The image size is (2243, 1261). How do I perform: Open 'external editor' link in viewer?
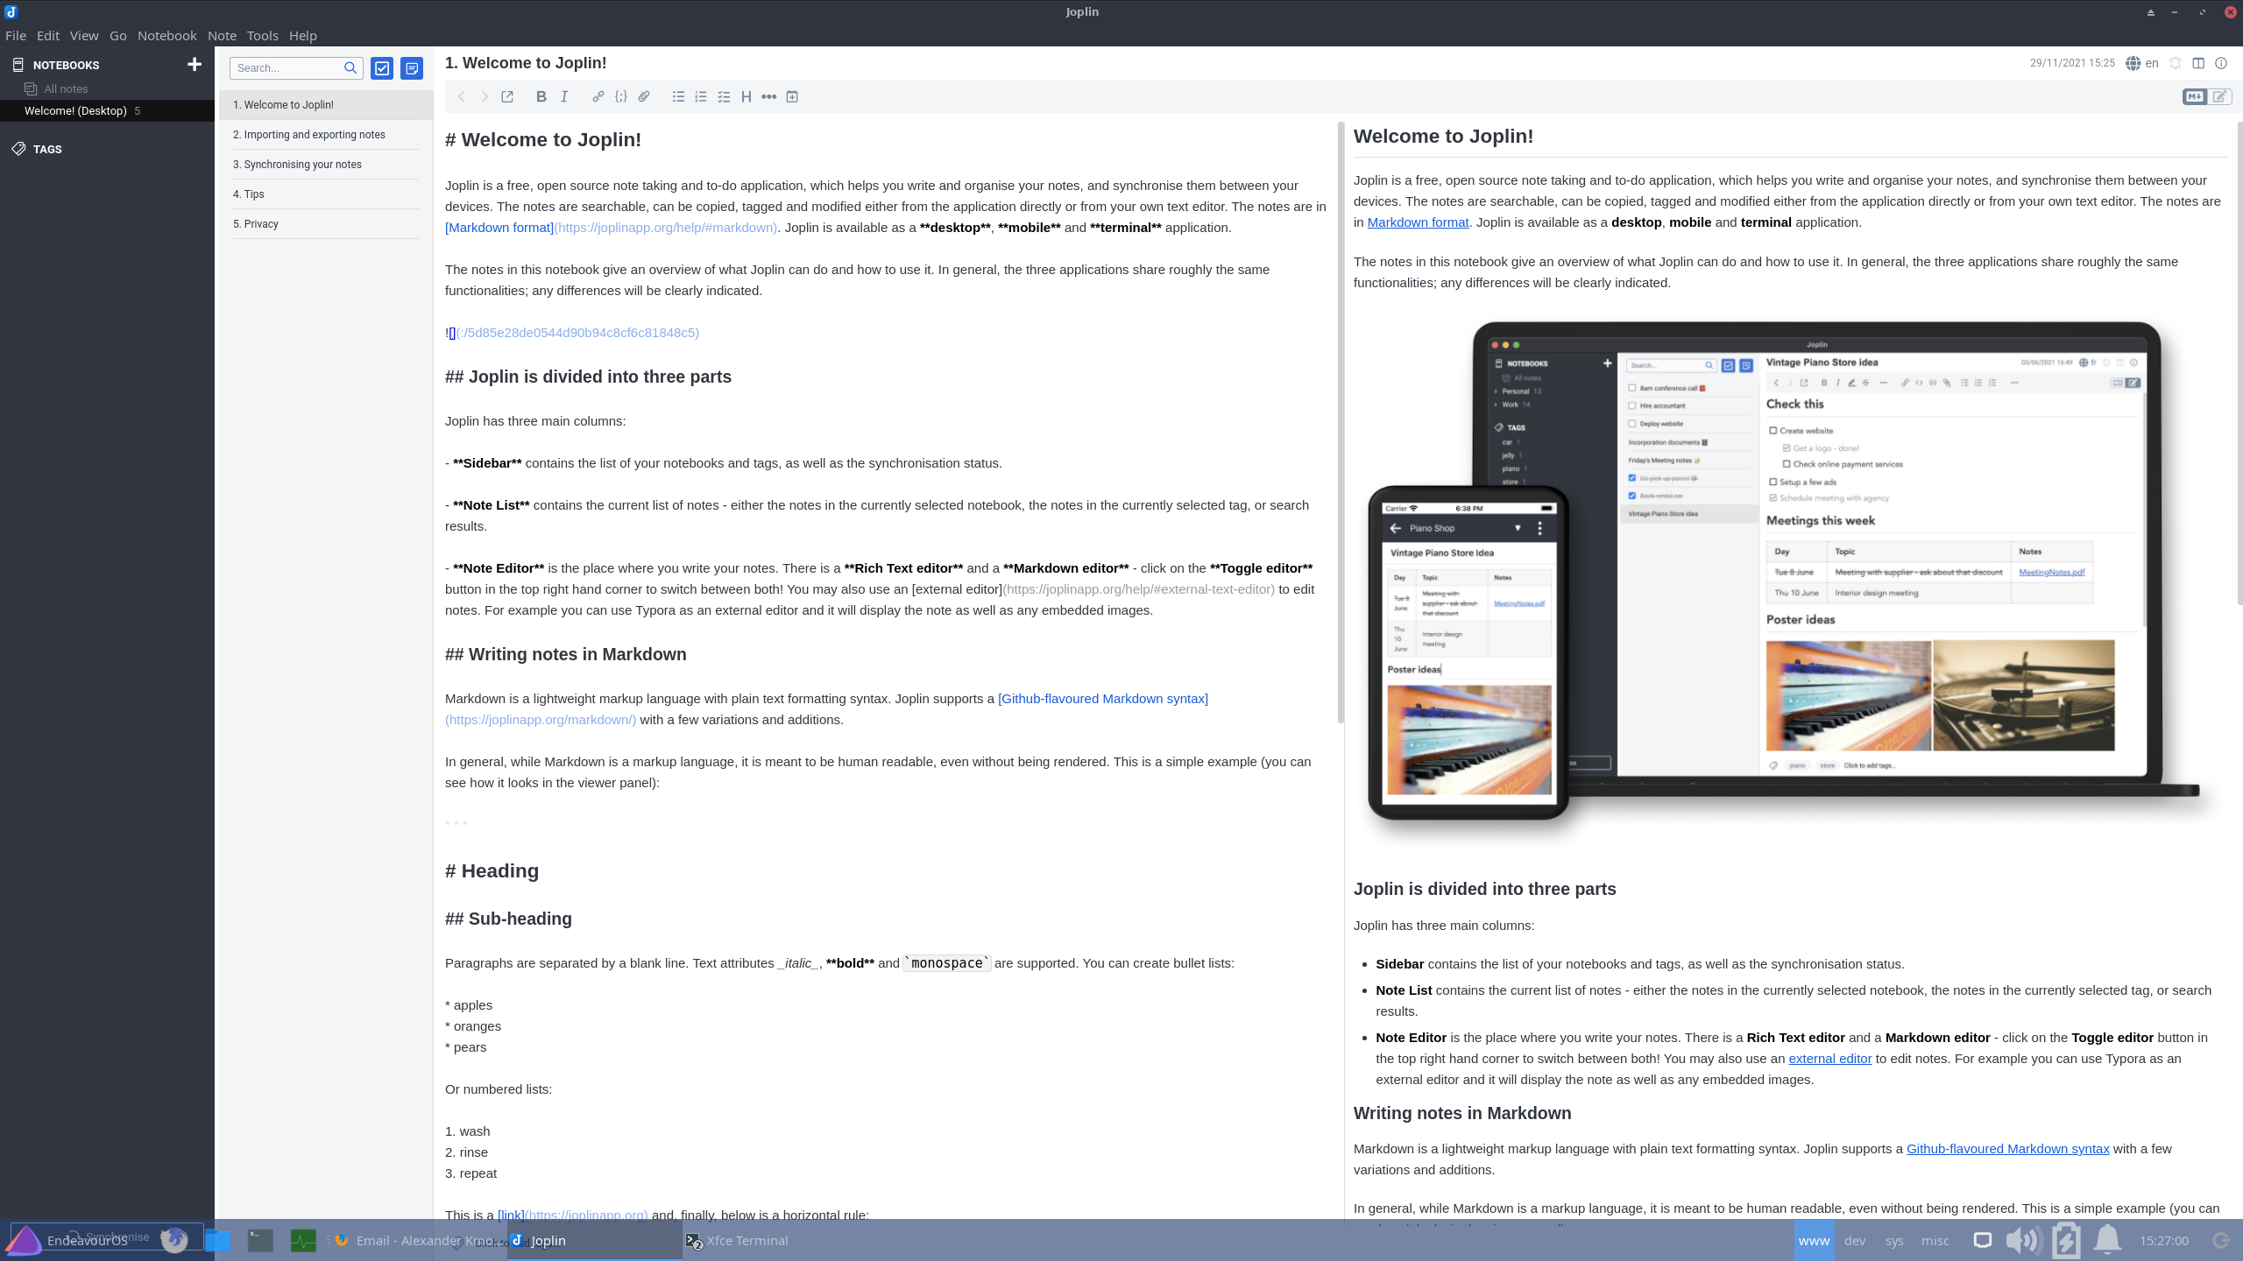click(1829, 1059)
